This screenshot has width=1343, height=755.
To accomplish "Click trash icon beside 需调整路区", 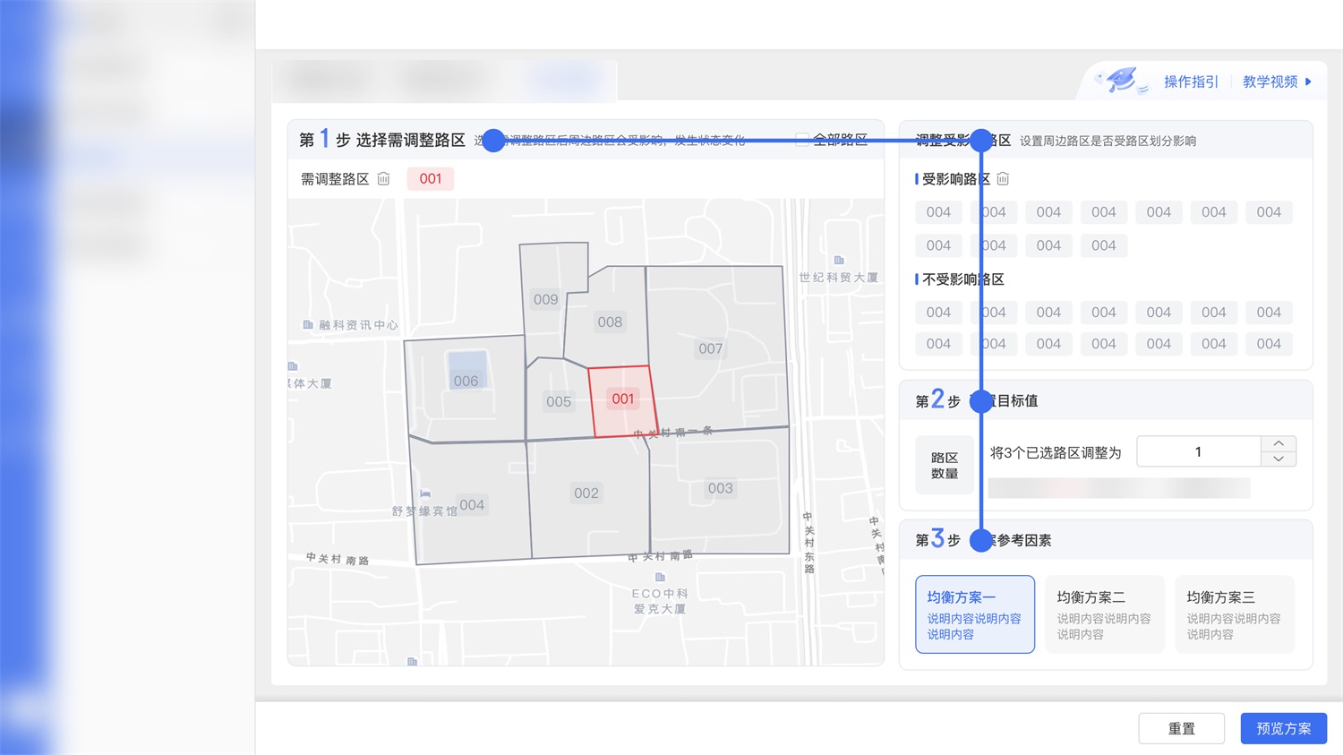I will [383, 179].
